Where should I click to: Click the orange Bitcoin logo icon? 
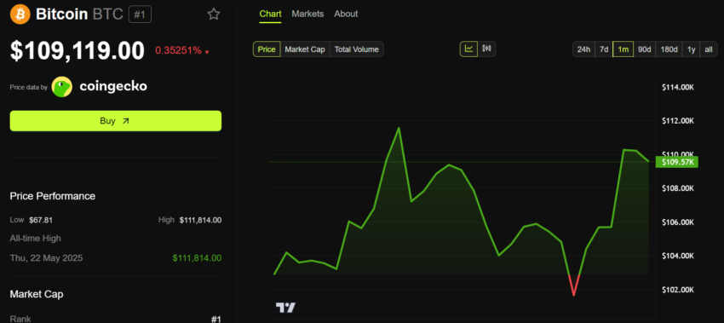click(x=20, y=14)
